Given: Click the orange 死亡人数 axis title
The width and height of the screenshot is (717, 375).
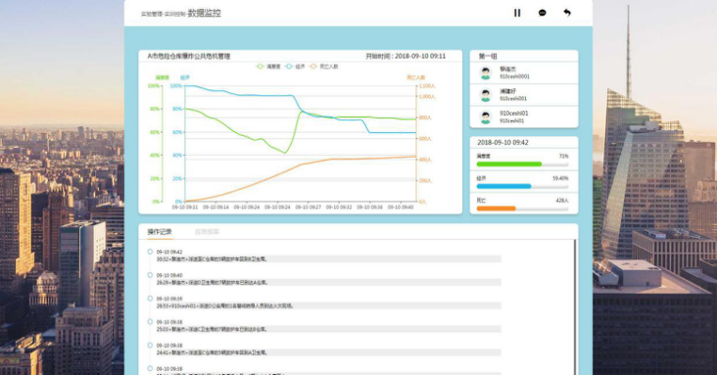Looking at the screenshot, I should (x=415, y=77).
